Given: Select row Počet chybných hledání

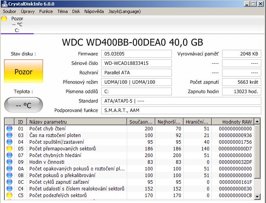Looking at the screenshot, I should (129, 155).
